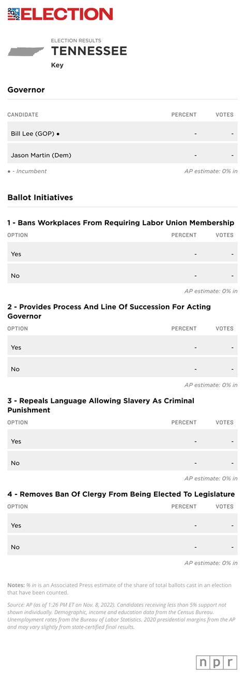Click the ELECTION header title
The width and height of the screenshot is (245, 680).
click(x=67, y=15)
